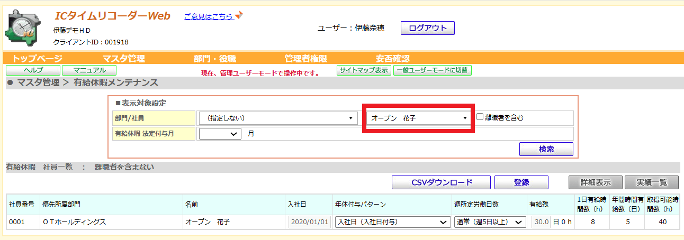Click the IC time recorder clock logo

[23, 29]
